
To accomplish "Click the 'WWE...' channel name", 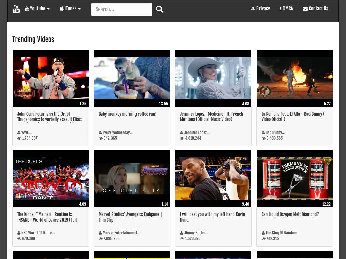I will pyautogui.click(x=26, y=132).
